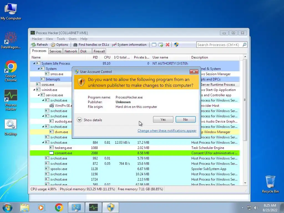Click the UAC shield taskbar button
The image size is (284, 213).
pos(111,207)
